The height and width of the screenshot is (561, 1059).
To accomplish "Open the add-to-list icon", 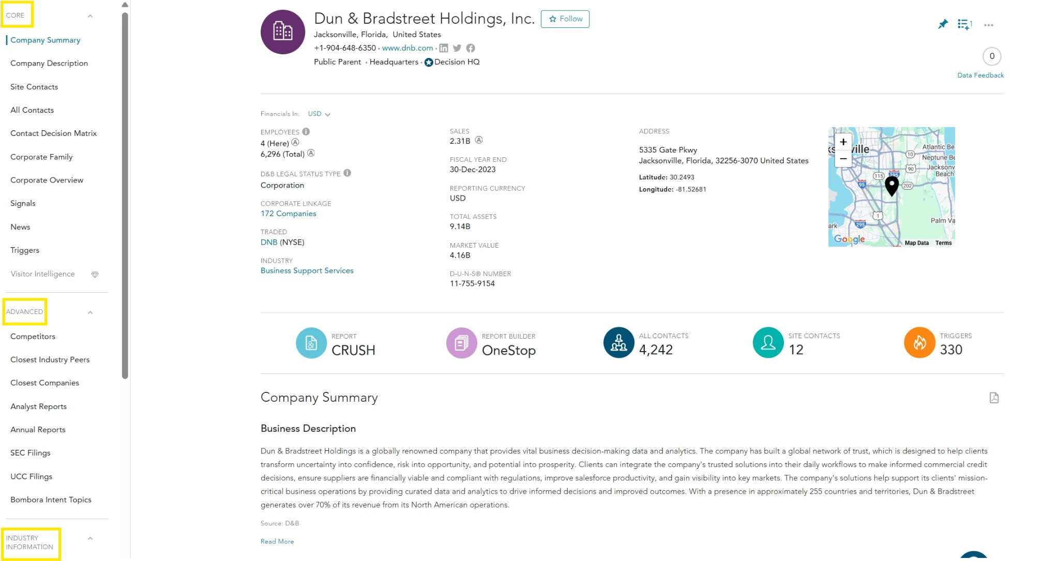I will (x=964, y=24).
